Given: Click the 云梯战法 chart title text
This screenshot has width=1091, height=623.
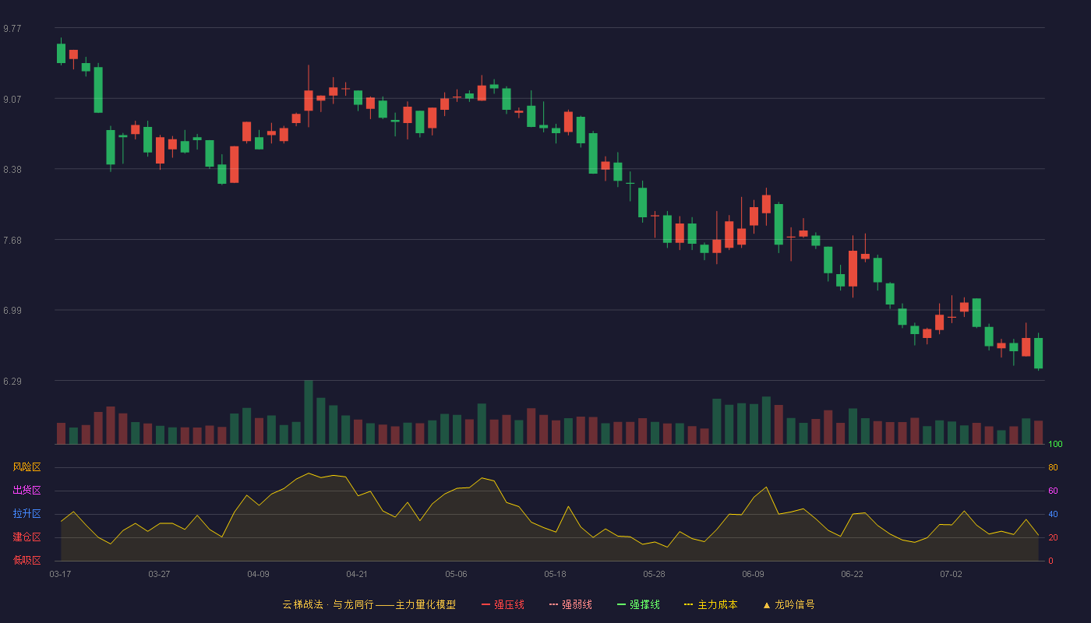Looking at the screenshot, I should tap(302, 604).
